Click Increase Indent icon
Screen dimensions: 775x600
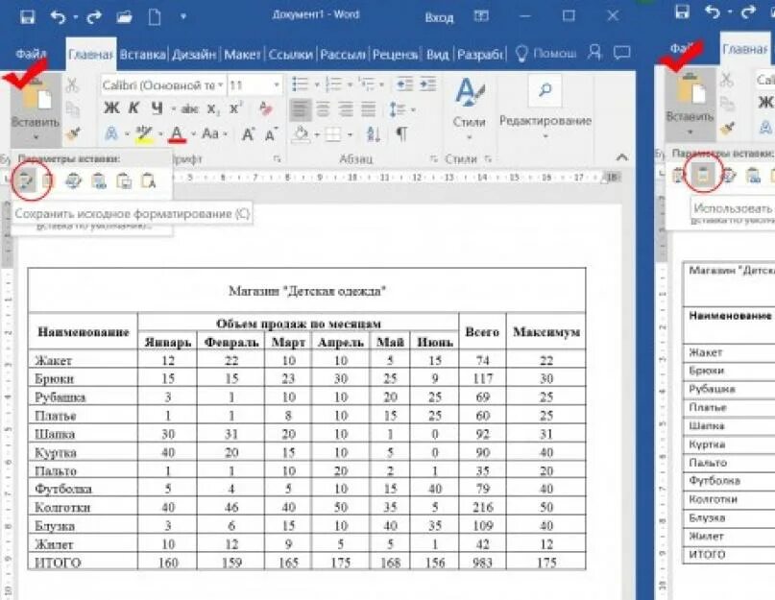coord(428,84)
